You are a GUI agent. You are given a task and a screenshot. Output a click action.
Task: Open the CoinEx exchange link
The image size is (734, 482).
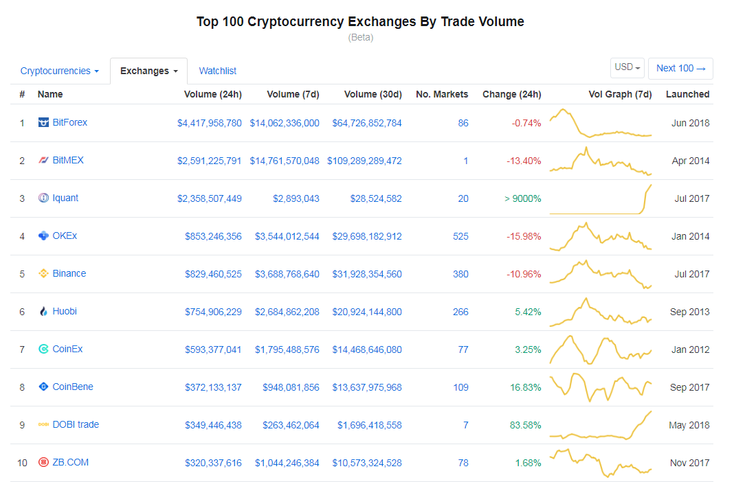67,349
